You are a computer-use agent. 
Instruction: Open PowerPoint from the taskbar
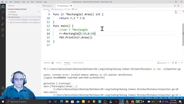tap(132, 101)
